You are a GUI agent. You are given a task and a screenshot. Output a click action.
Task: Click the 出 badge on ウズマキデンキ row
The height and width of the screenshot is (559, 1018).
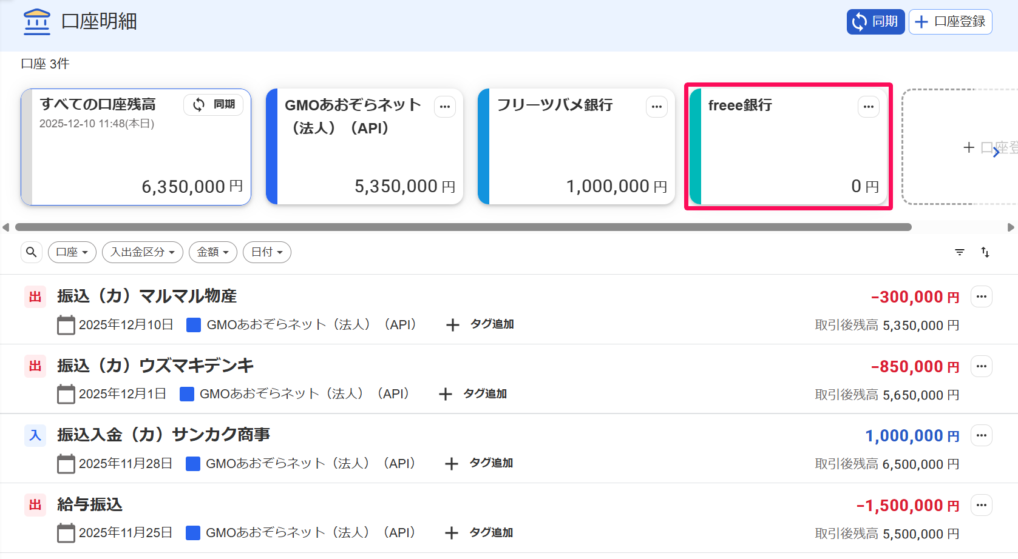click(x=35, y=366)
